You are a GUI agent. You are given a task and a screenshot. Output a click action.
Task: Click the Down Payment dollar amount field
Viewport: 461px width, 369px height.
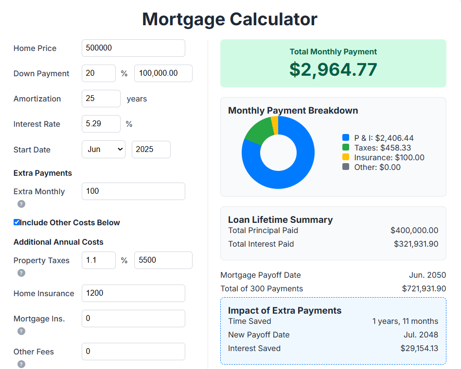pyautogui.click(x=163, y=73)
